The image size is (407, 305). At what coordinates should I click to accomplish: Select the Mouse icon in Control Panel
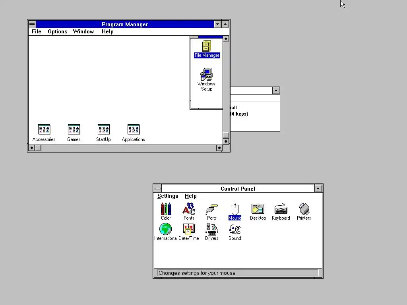pos(235,211)
